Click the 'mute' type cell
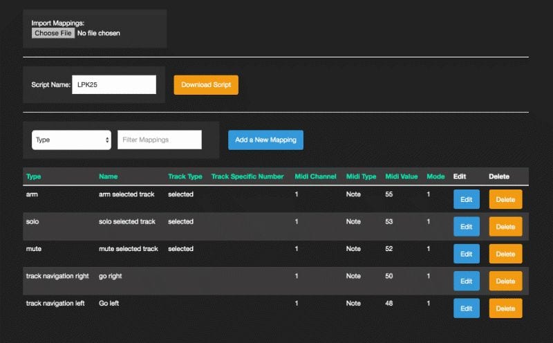Screen dimensions: 553x343 [x=33, y=249]
